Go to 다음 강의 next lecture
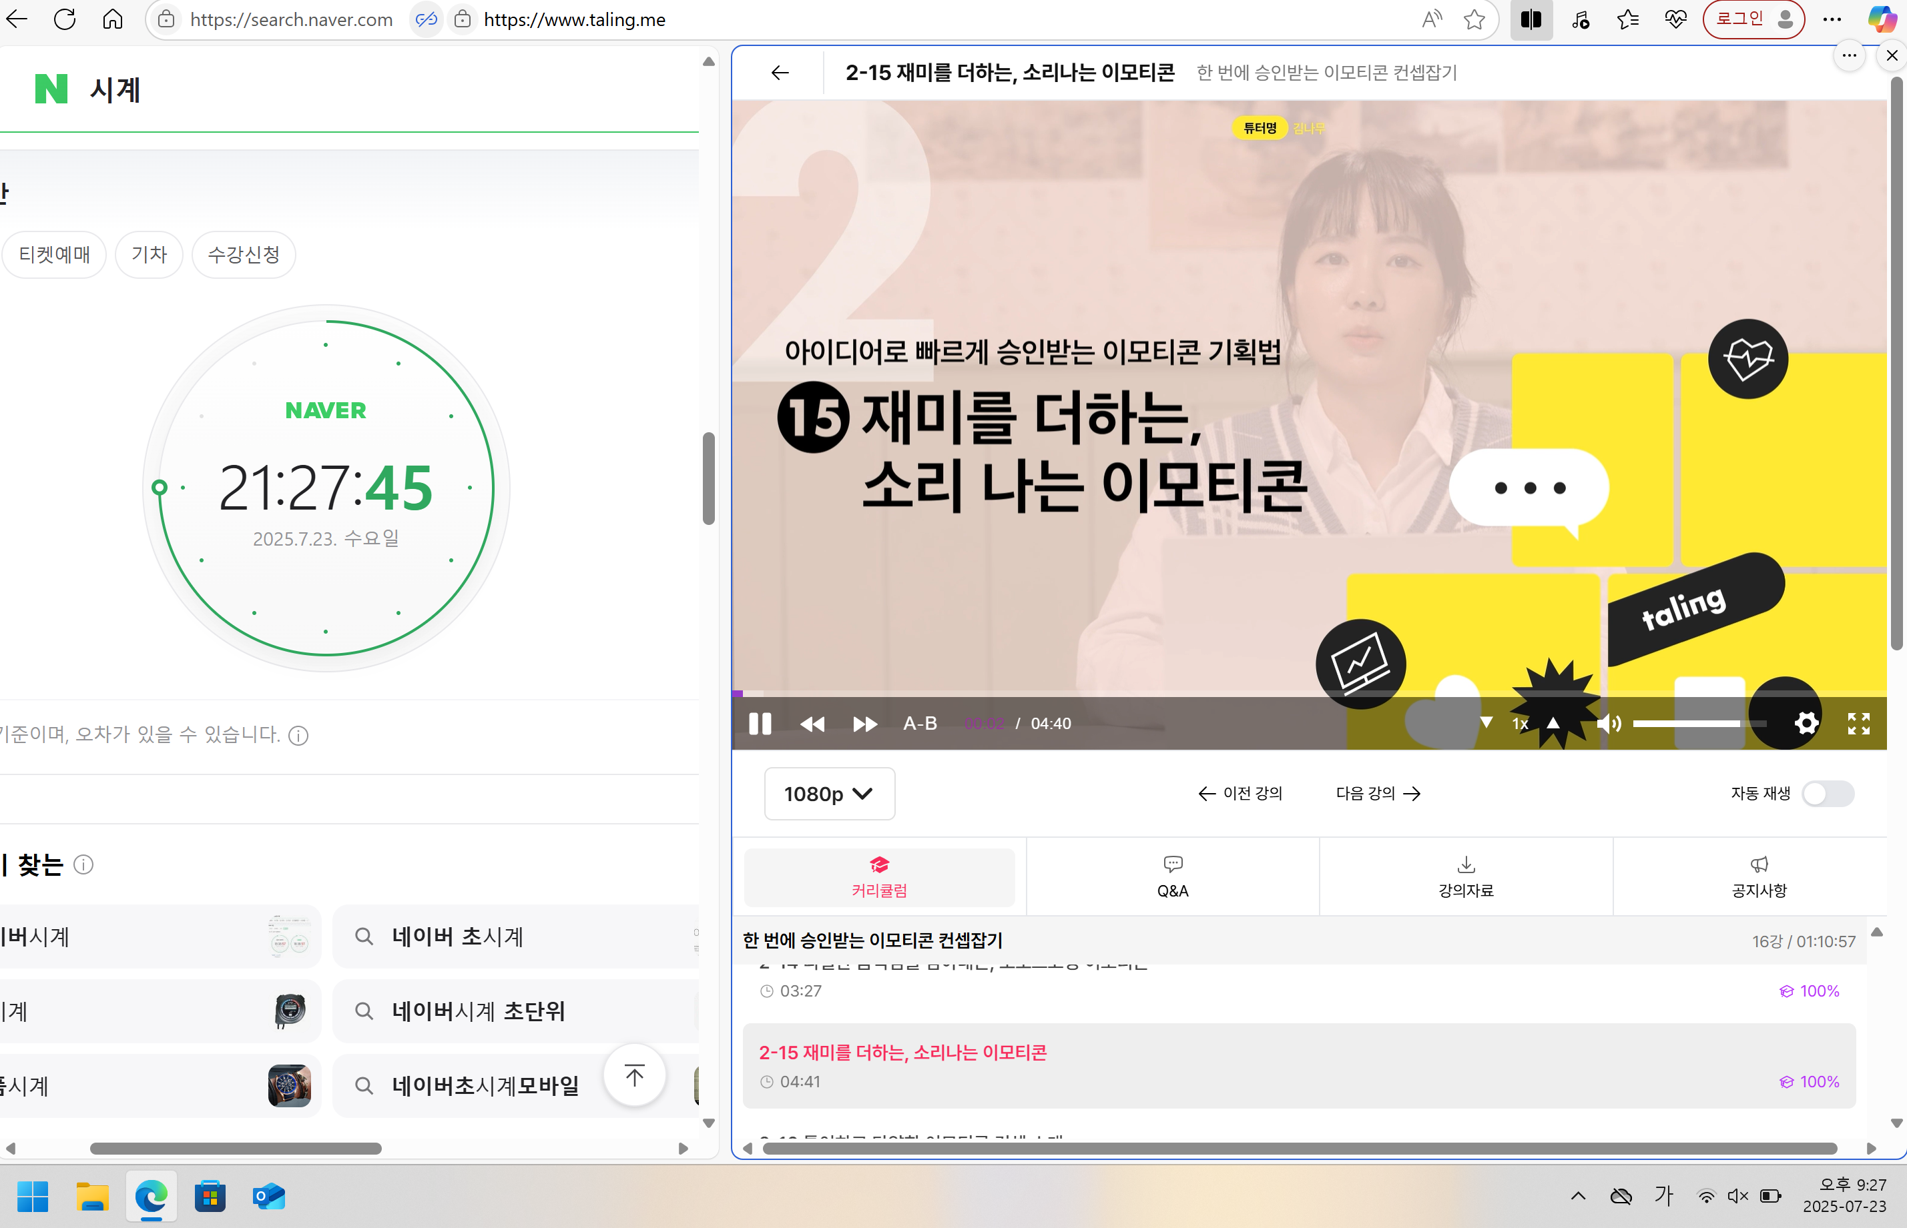The height and width of the screenshot is (1228, 1907). 1378,793
